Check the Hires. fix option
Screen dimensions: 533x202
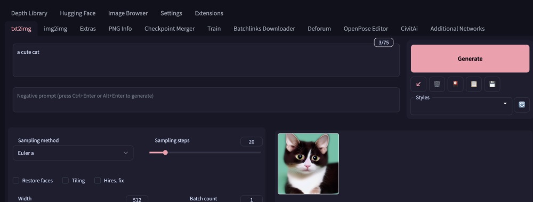click(x=98, y=180)
